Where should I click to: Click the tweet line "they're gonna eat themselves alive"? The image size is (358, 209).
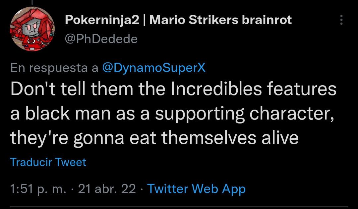(x=154, y=137)
